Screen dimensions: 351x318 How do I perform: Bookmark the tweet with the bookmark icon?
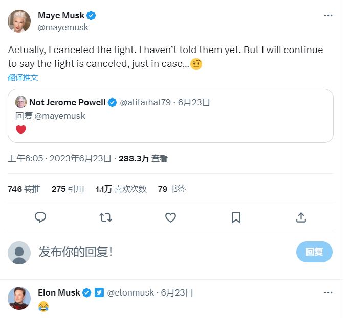[x=236, y=217]
